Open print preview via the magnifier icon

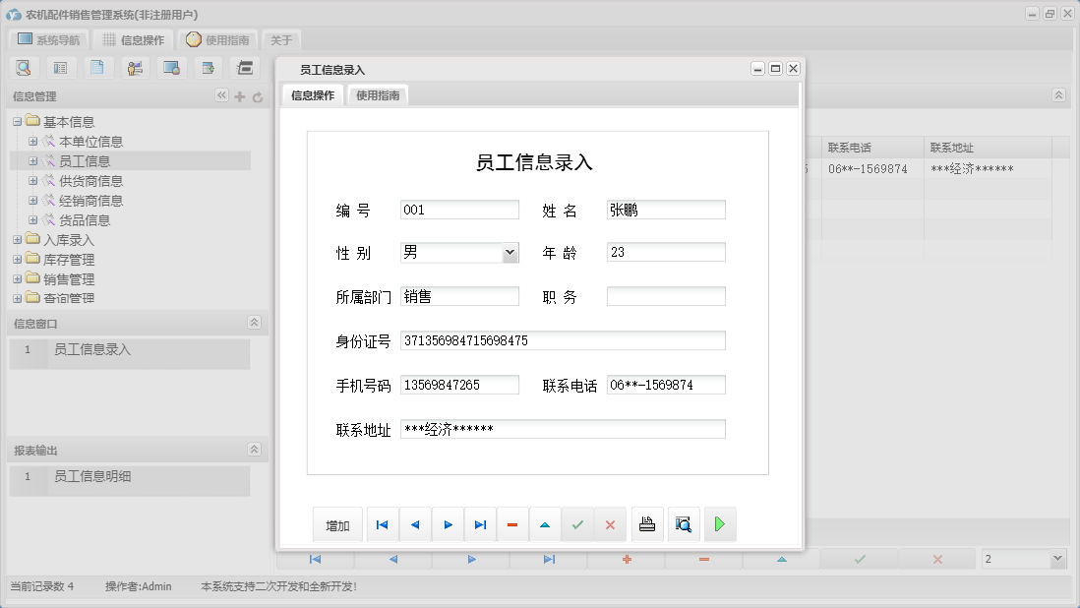683,524
